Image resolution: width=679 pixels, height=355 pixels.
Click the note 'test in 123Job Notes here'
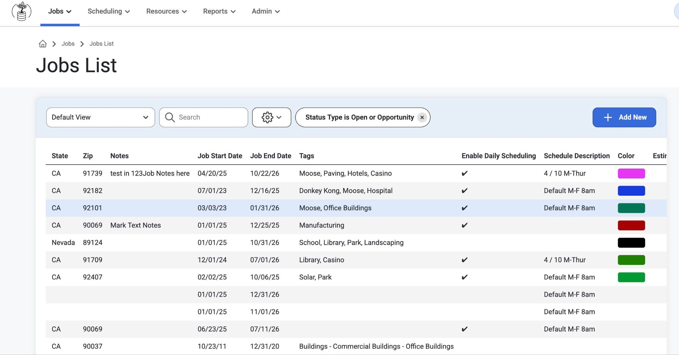tap(150, 174)
